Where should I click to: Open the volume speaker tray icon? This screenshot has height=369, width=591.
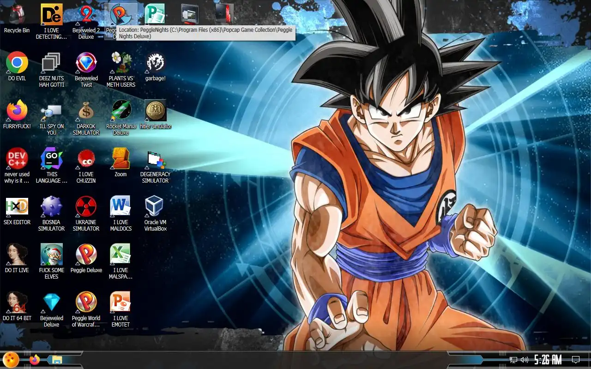coord(525,360)
